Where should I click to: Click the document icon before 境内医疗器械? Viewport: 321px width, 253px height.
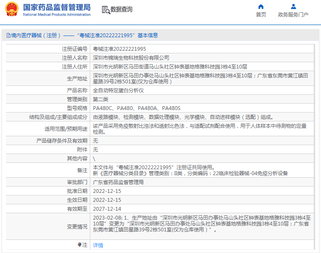8,36
